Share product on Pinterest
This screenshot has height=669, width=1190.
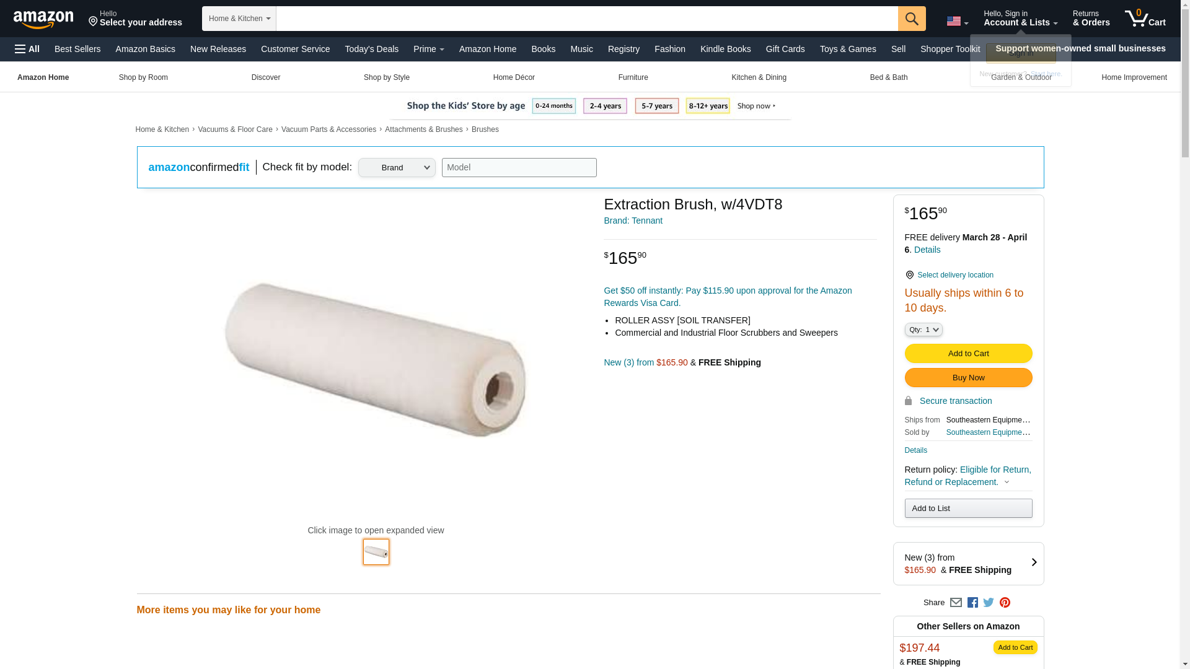pos(1005,602)
